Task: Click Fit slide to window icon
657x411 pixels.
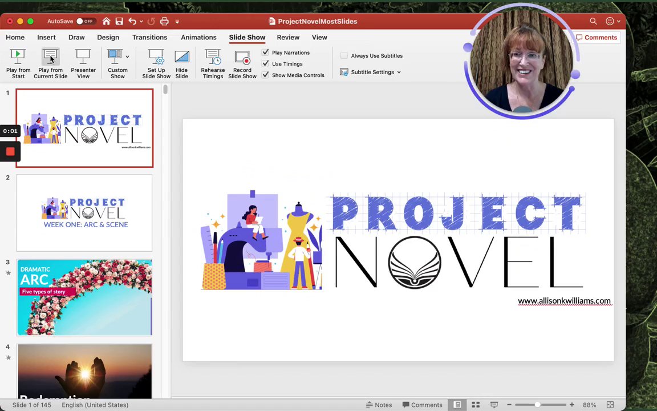Action: click(x=610, y=405)
